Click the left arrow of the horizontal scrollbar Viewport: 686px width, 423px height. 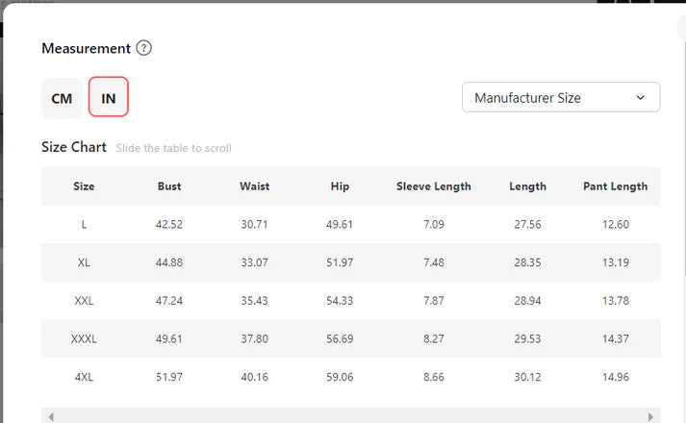51,416
